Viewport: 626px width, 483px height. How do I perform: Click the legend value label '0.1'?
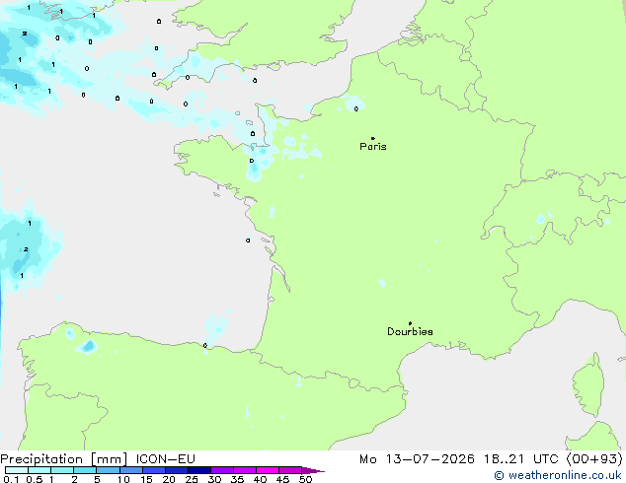click(x=11, y=479)
